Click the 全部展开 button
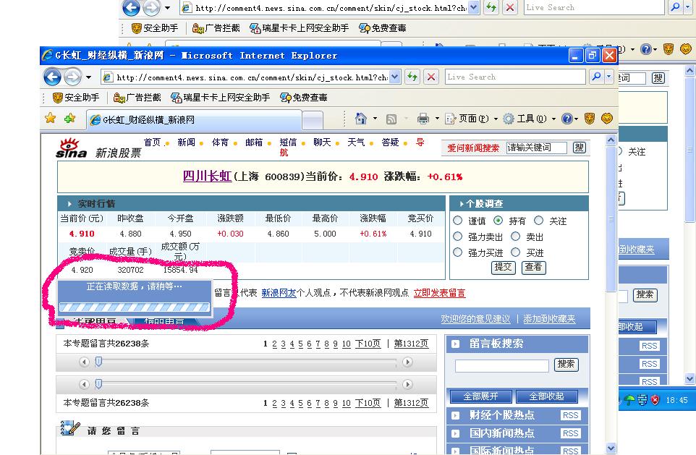 [x=480, y=396]
